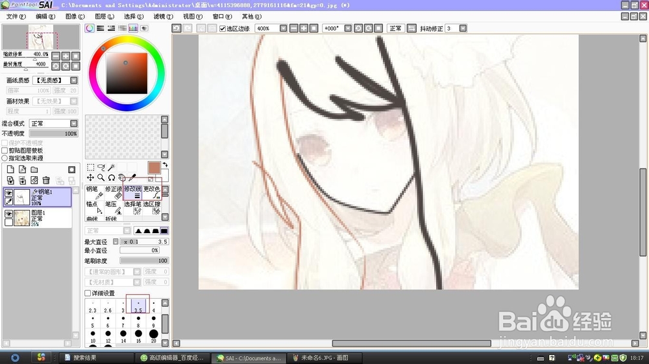
Task: Open 搜索结果 window in taskbar
Action: [97, 358]
